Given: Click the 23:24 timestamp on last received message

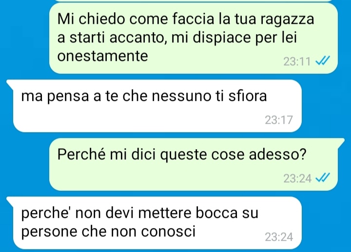Looking at the screenshot, I should point(279,237).
